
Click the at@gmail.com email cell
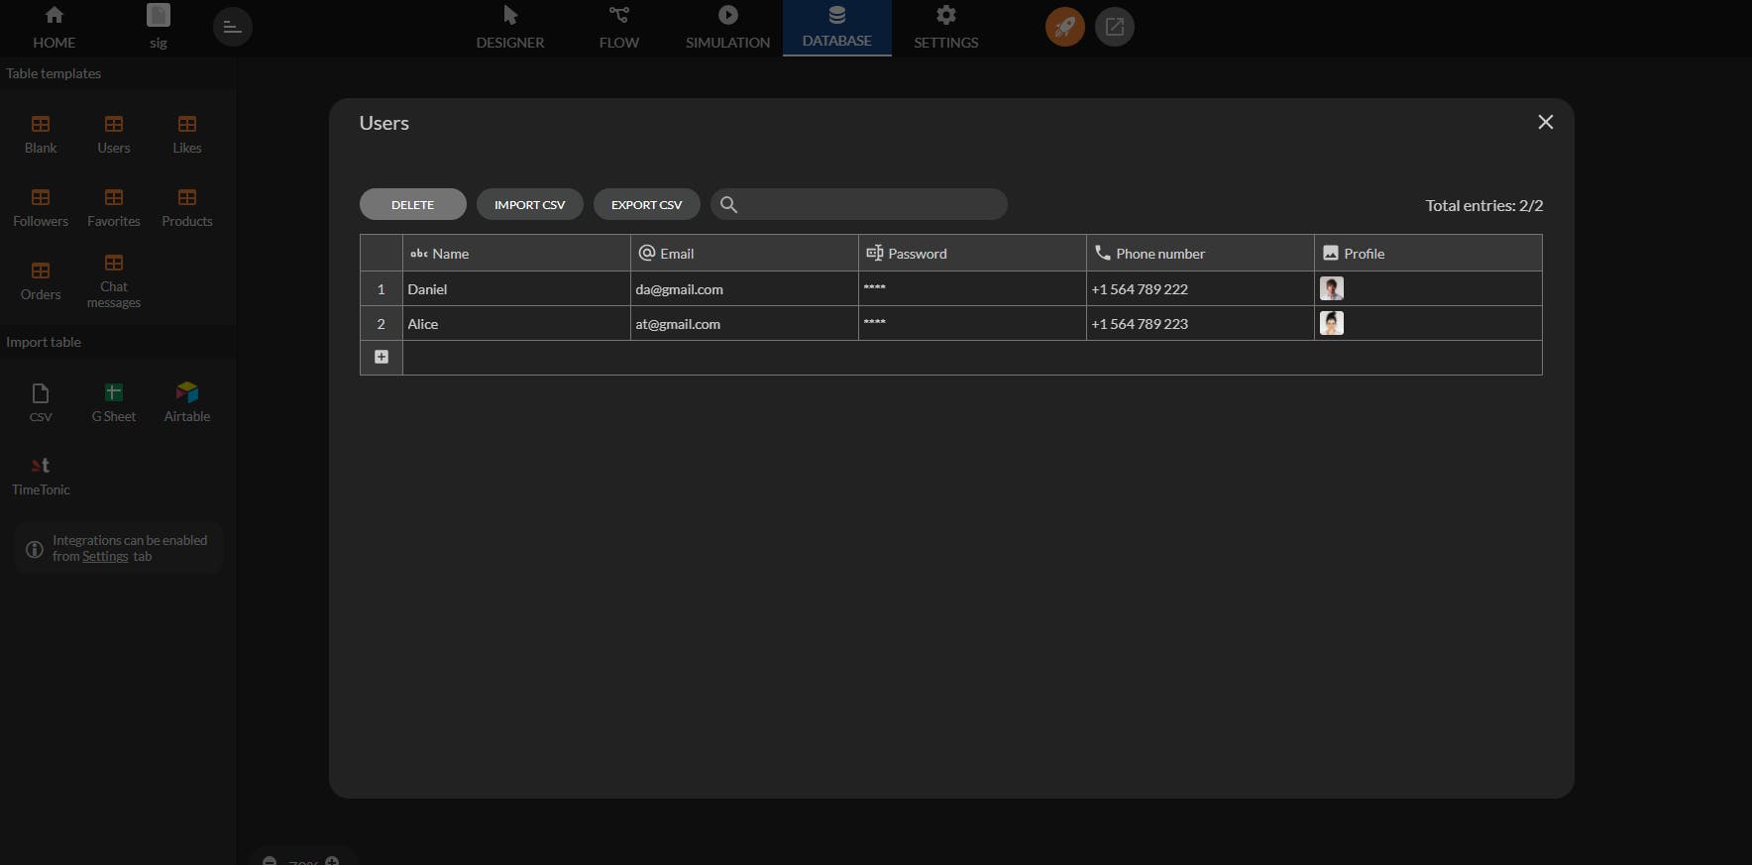pos(744,323)
